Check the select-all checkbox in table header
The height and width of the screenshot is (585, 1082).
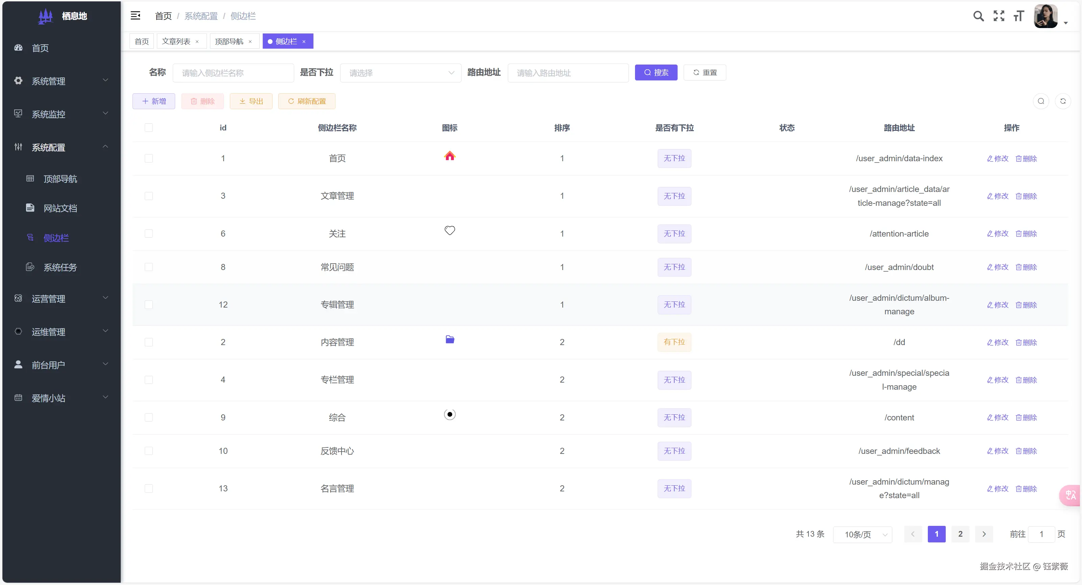pyautogui.click(x=149, y=128)
